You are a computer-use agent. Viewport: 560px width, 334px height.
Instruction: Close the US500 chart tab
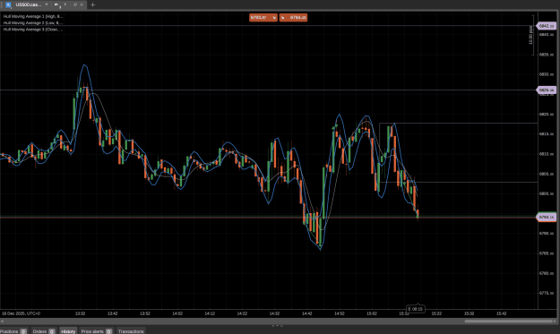82,4
